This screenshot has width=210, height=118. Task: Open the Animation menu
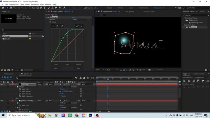(35, 5)
